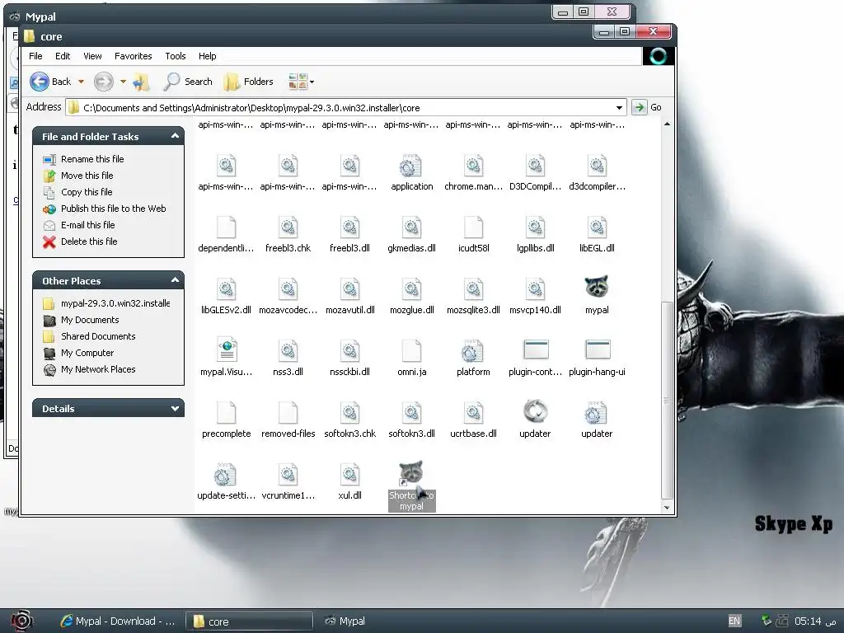The width and height of the screenshot is (844, 633).
Task: Select the libEGL.dll file icon
Action: pos(597,227)
